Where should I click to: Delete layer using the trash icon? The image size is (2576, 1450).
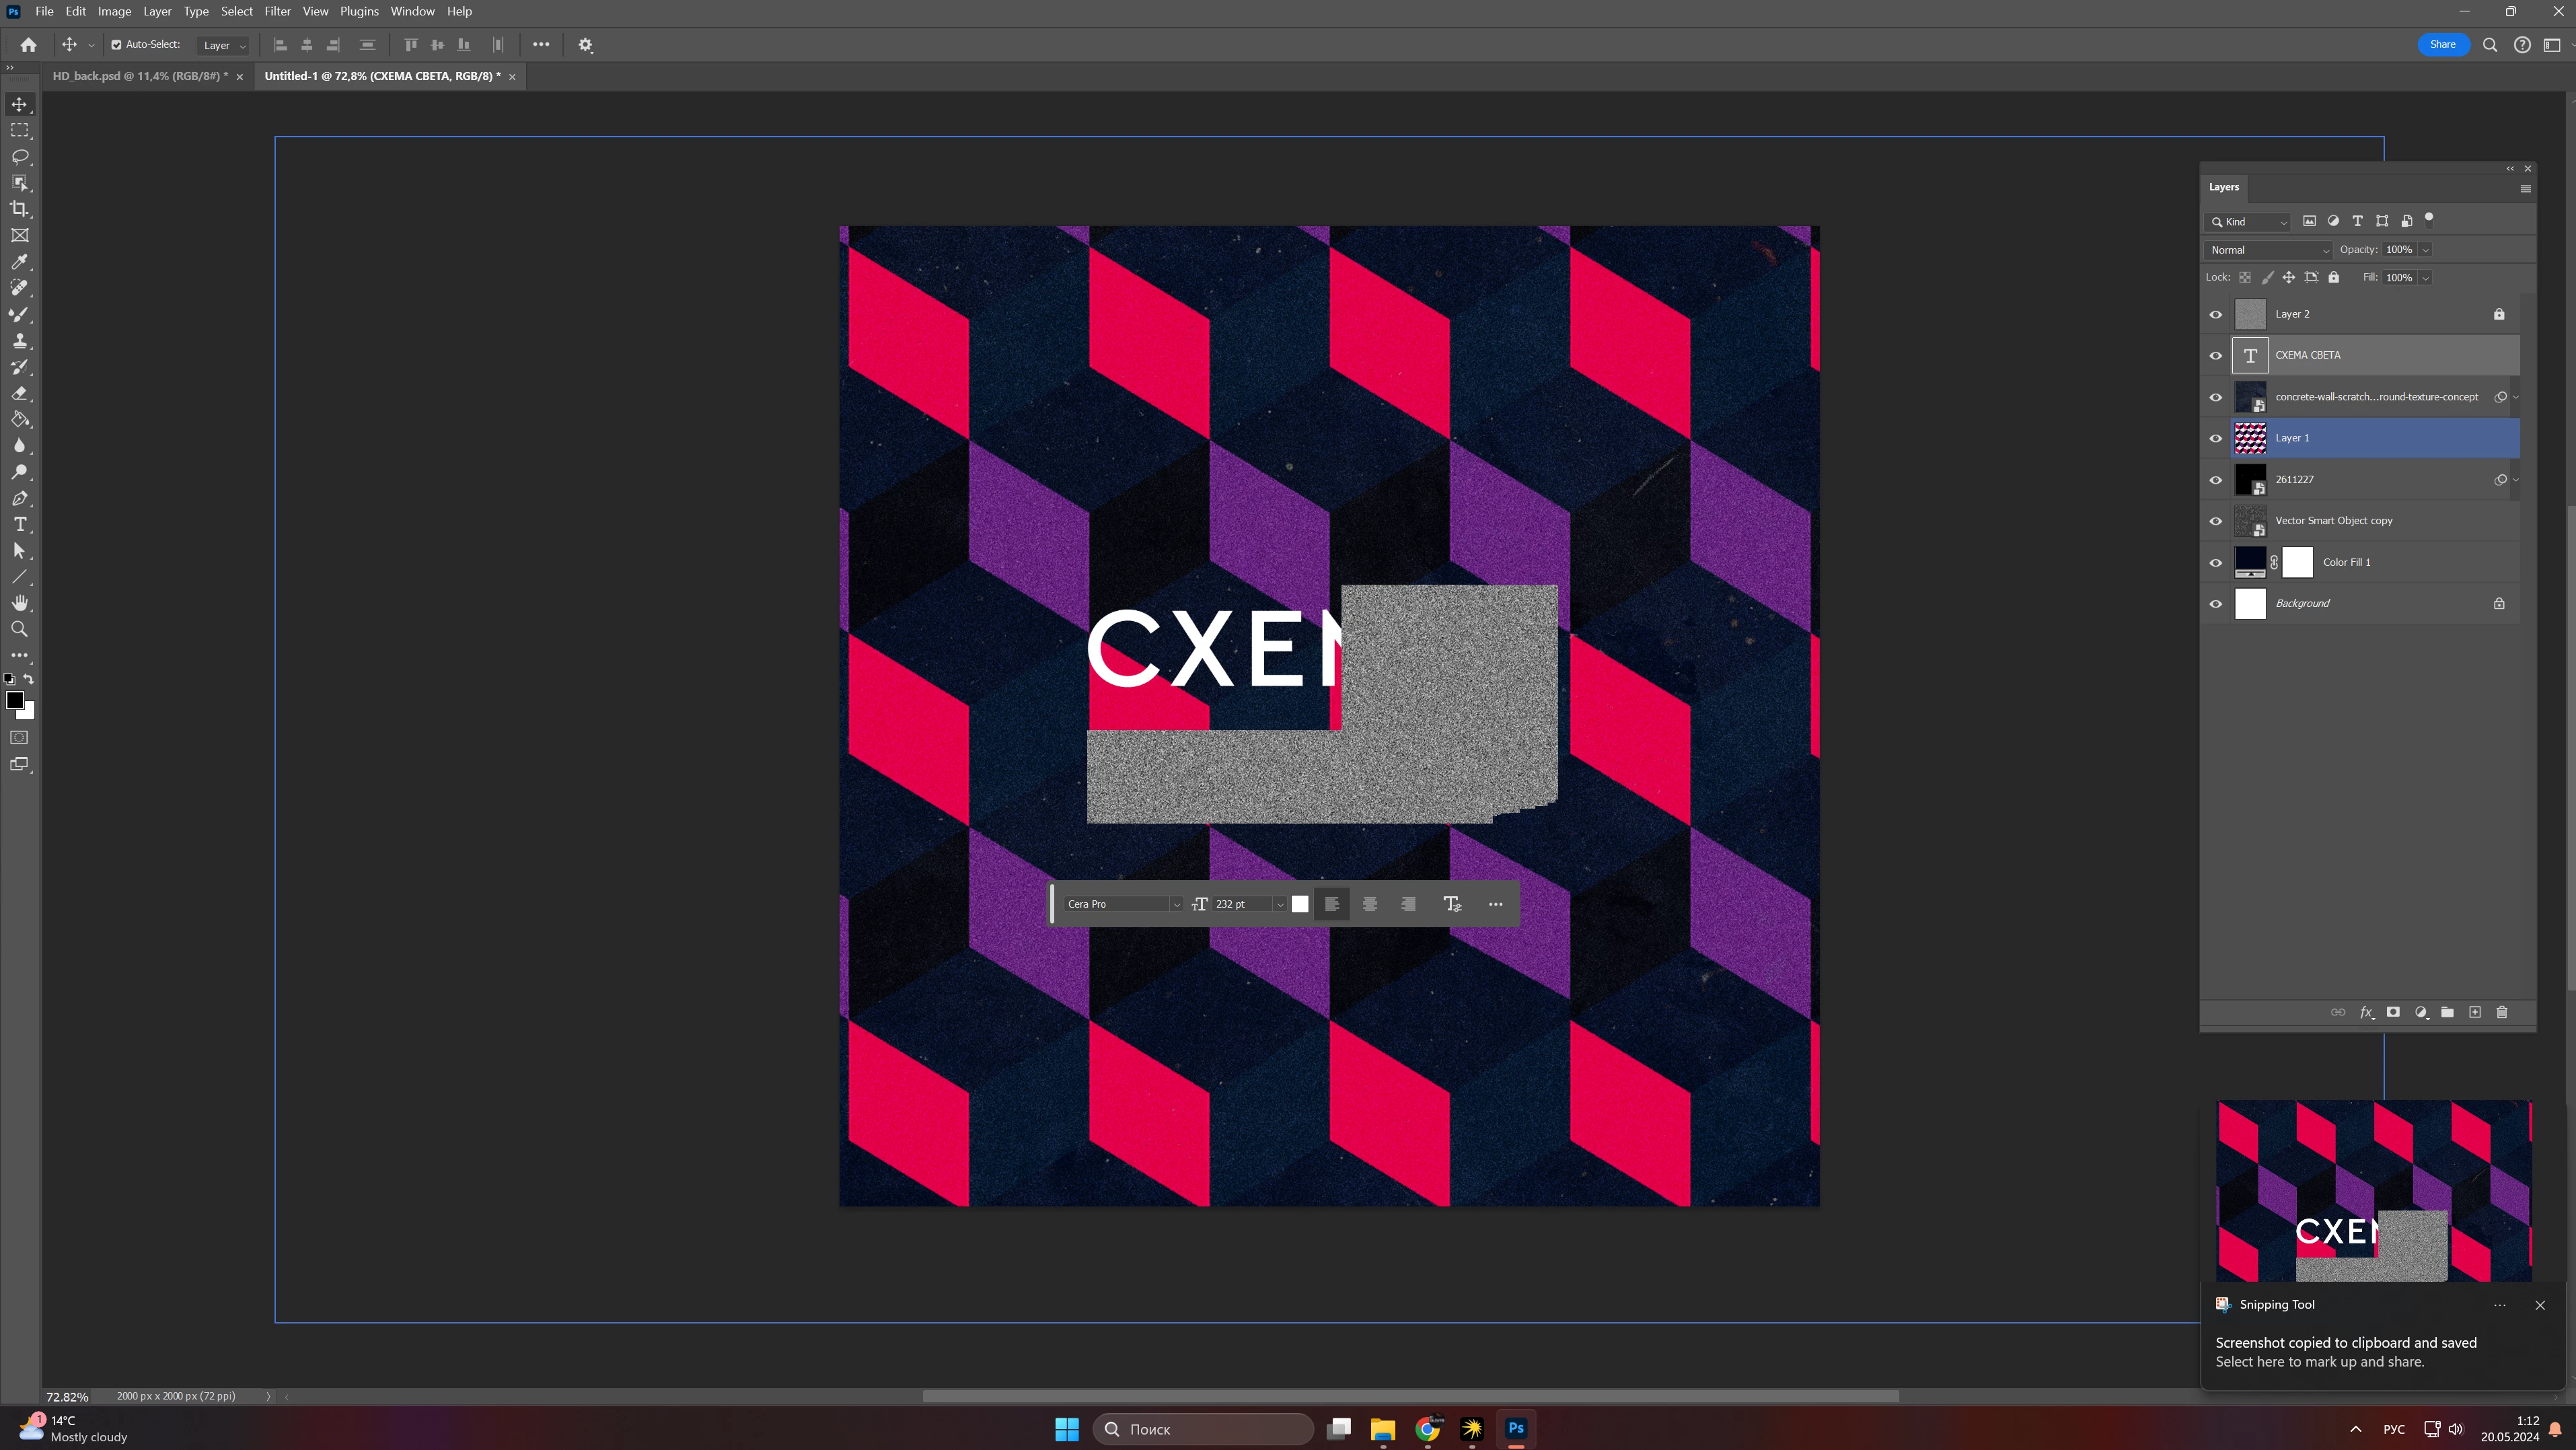click(x=2502, y=1012)
